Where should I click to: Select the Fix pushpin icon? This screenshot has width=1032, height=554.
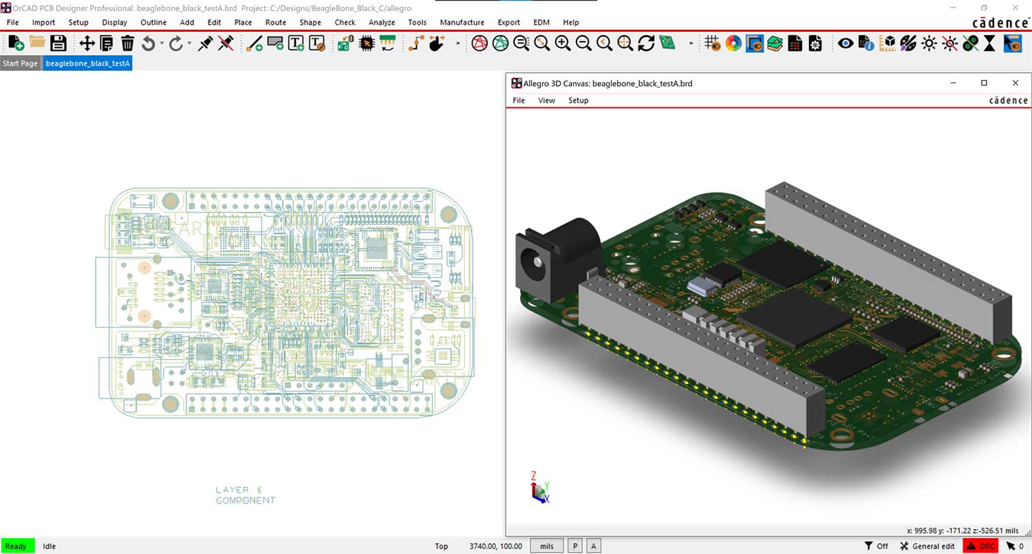tap(205, 43)
